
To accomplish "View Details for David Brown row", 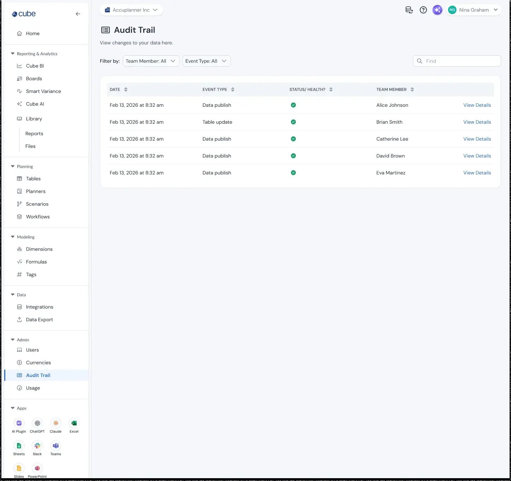I will [x=477, y=156].
